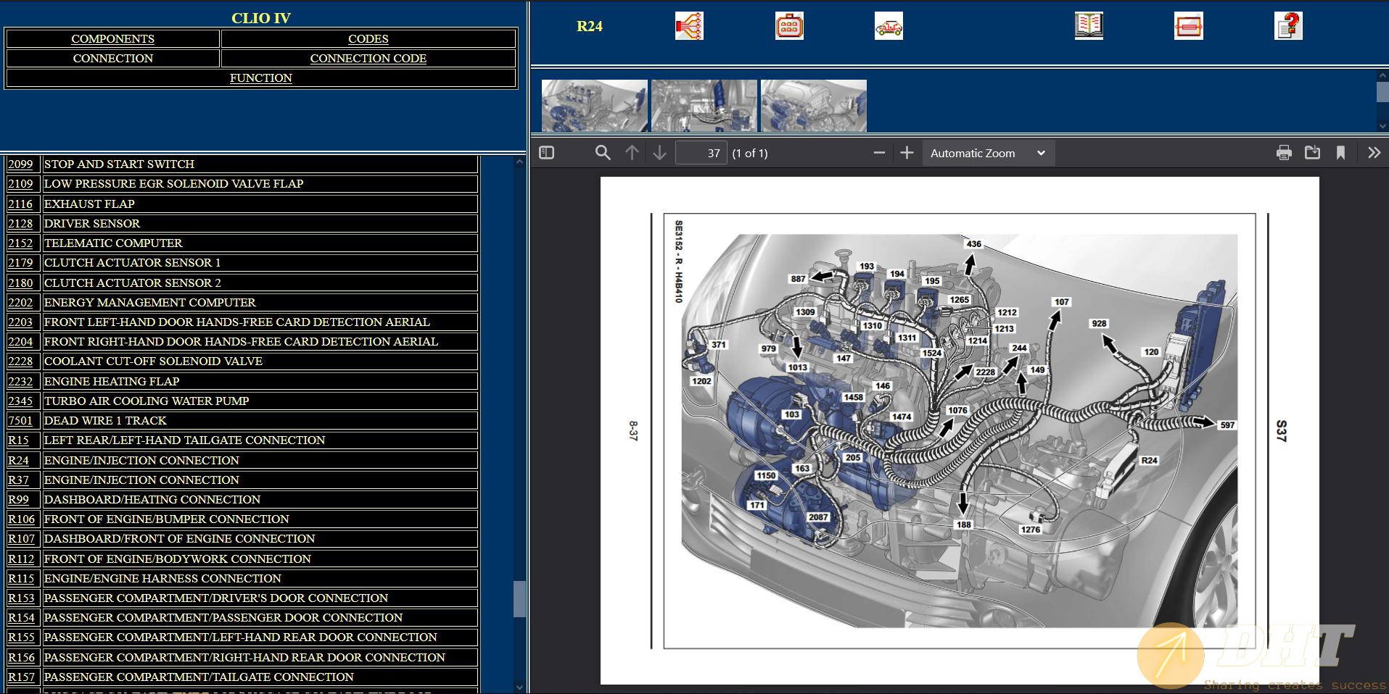Open the help question mark icon
The width and height of the screenshot is (1389, 694).
1288,26
